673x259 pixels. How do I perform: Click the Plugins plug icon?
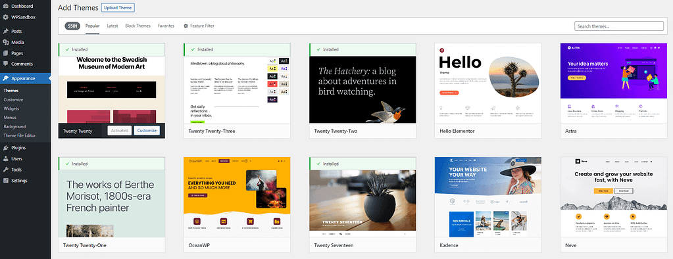click(x=5, y=148)
